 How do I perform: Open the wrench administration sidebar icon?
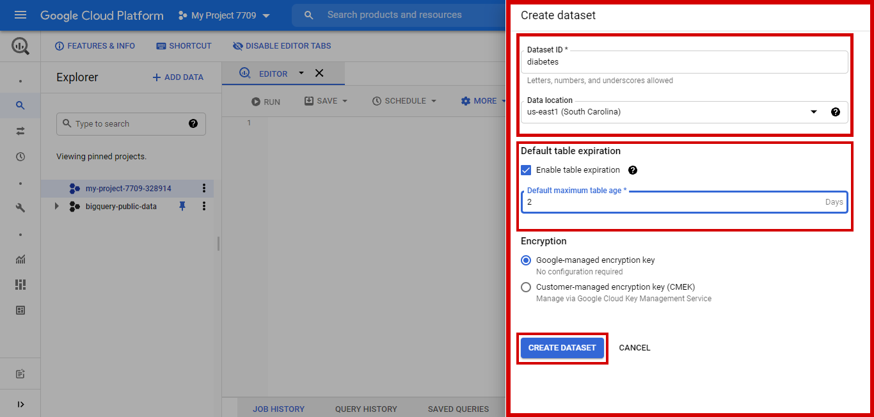pyautogui.click(x=20, y=208)
